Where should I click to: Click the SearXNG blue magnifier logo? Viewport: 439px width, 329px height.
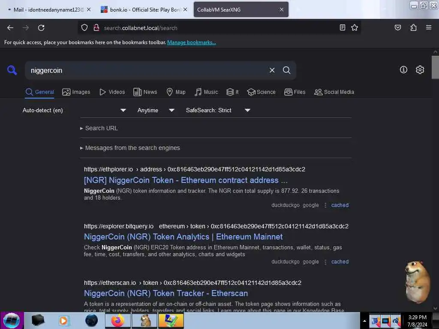(x=12, y=70)
